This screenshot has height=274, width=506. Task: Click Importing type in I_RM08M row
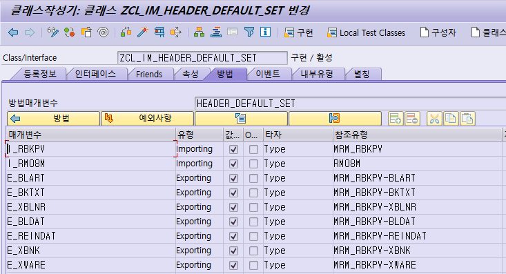(200, 164)
